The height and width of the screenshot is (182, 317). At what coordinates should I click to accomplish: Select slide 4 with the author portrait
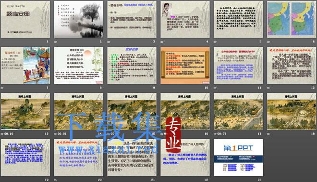click(x=185, y=19)
